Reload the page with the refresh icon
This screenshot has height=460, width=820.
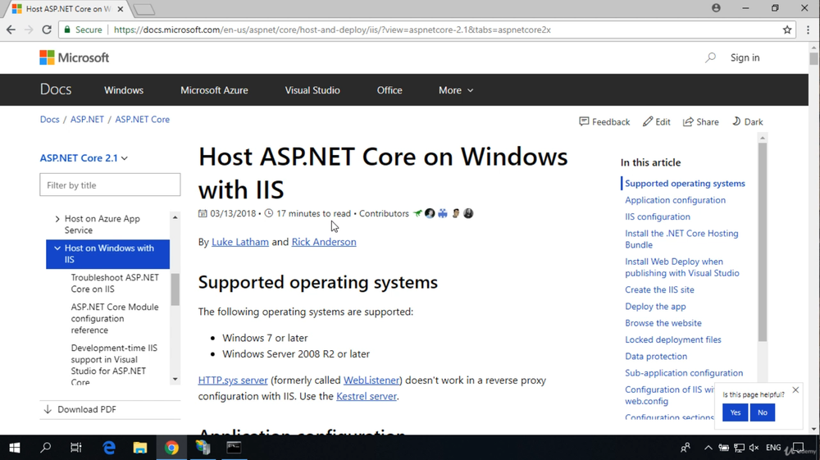47,30
